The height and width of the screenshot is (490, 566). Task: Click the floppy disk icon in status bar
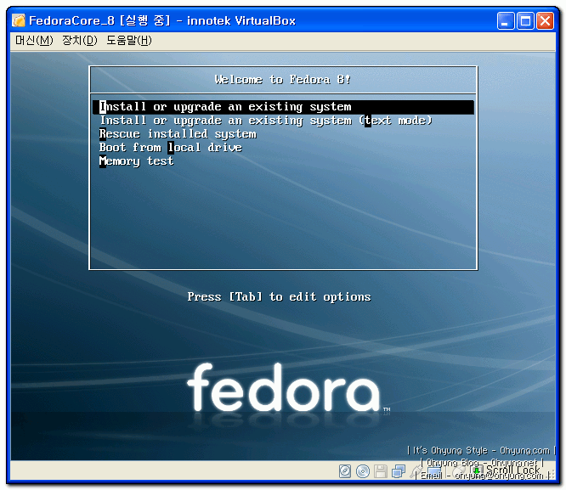[x=381, y=471]
